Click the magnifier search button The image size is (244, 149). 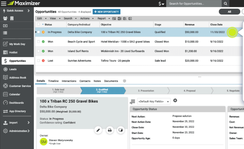pos(225,3)
